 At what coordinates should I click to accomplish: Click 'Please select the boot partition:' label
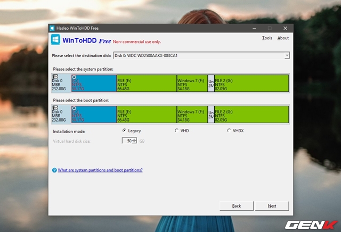pos(81,100)
